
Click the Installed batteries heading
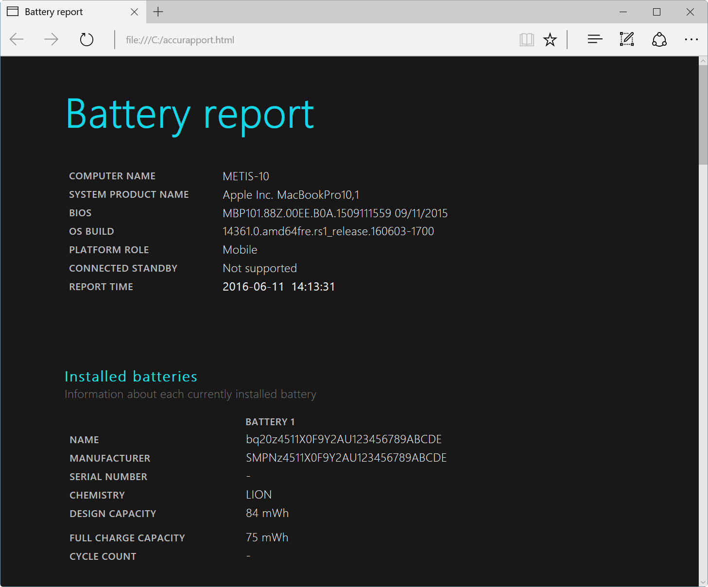click(x=131, y=376)
